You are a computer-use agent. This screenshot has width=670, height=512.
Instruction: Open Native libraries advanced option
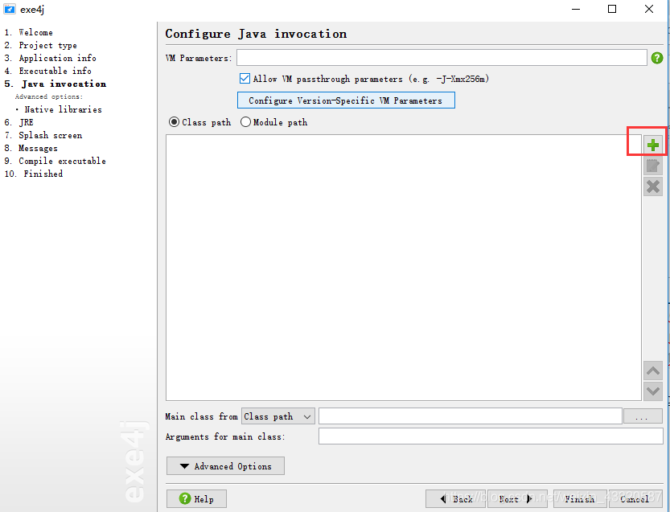63,110
